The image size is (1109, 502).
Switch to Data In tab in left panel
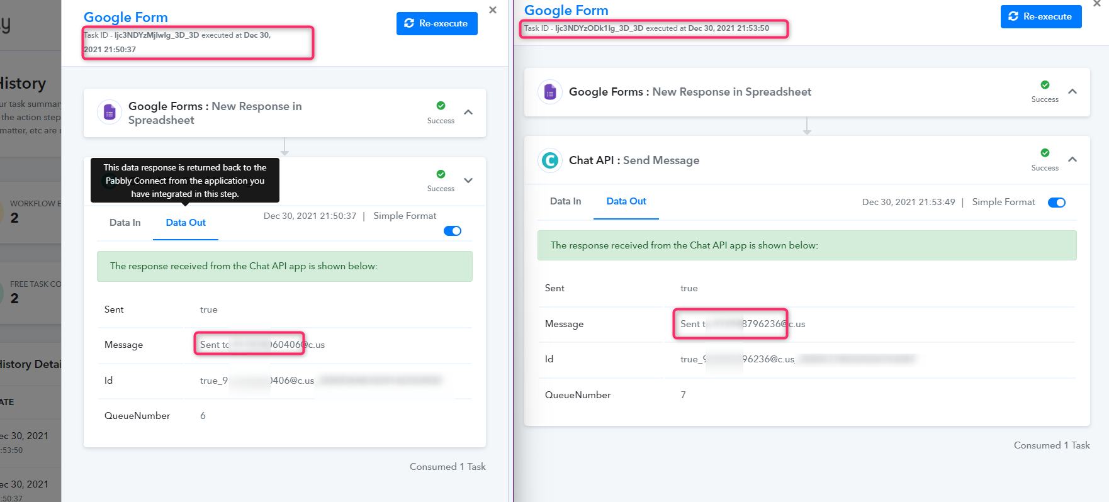pos(125,223)
